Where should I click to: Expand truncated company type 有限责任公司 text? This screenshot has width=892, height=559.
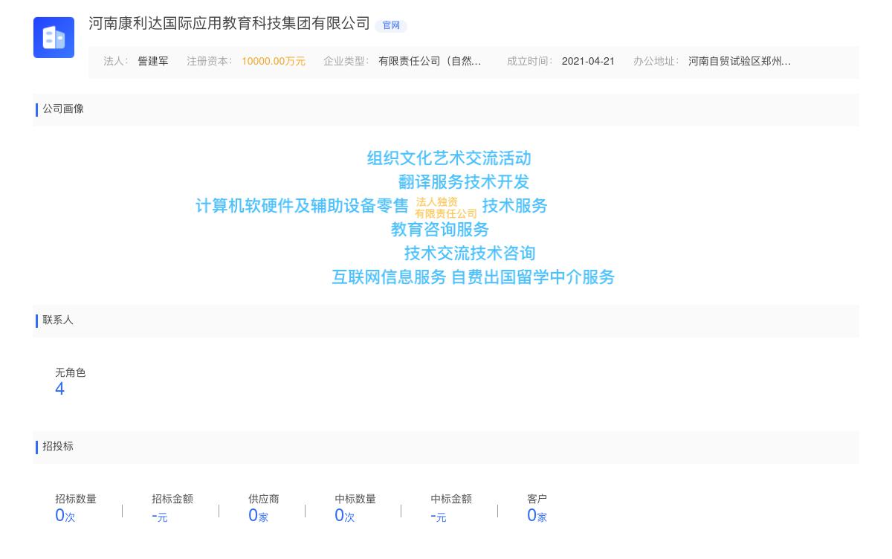(430, 62)
